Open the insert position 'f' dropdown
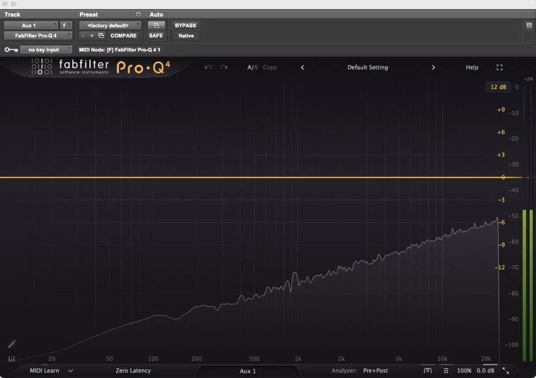 click(65, 25)
